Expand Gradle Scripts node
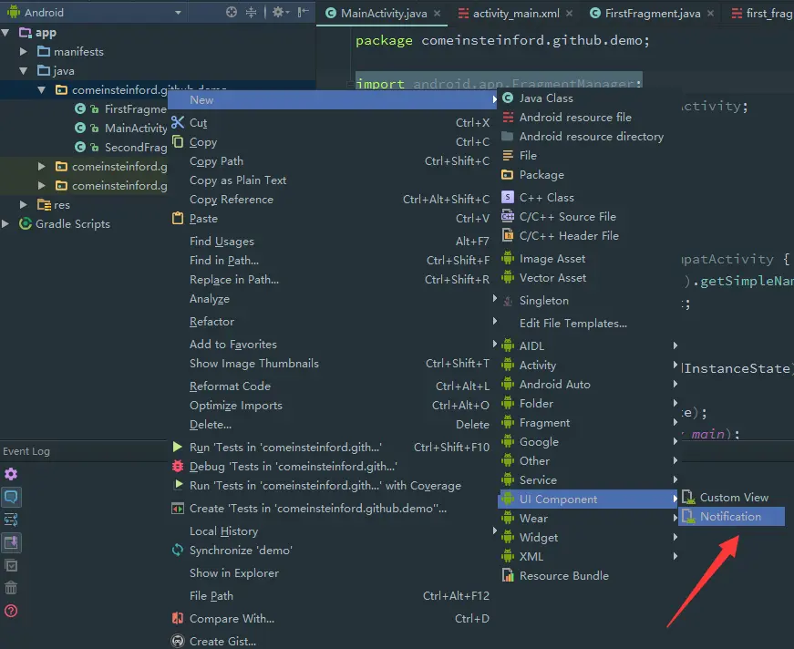Viewport: 794px width, 649px height. pyautogui.click(x=5, y=223)
